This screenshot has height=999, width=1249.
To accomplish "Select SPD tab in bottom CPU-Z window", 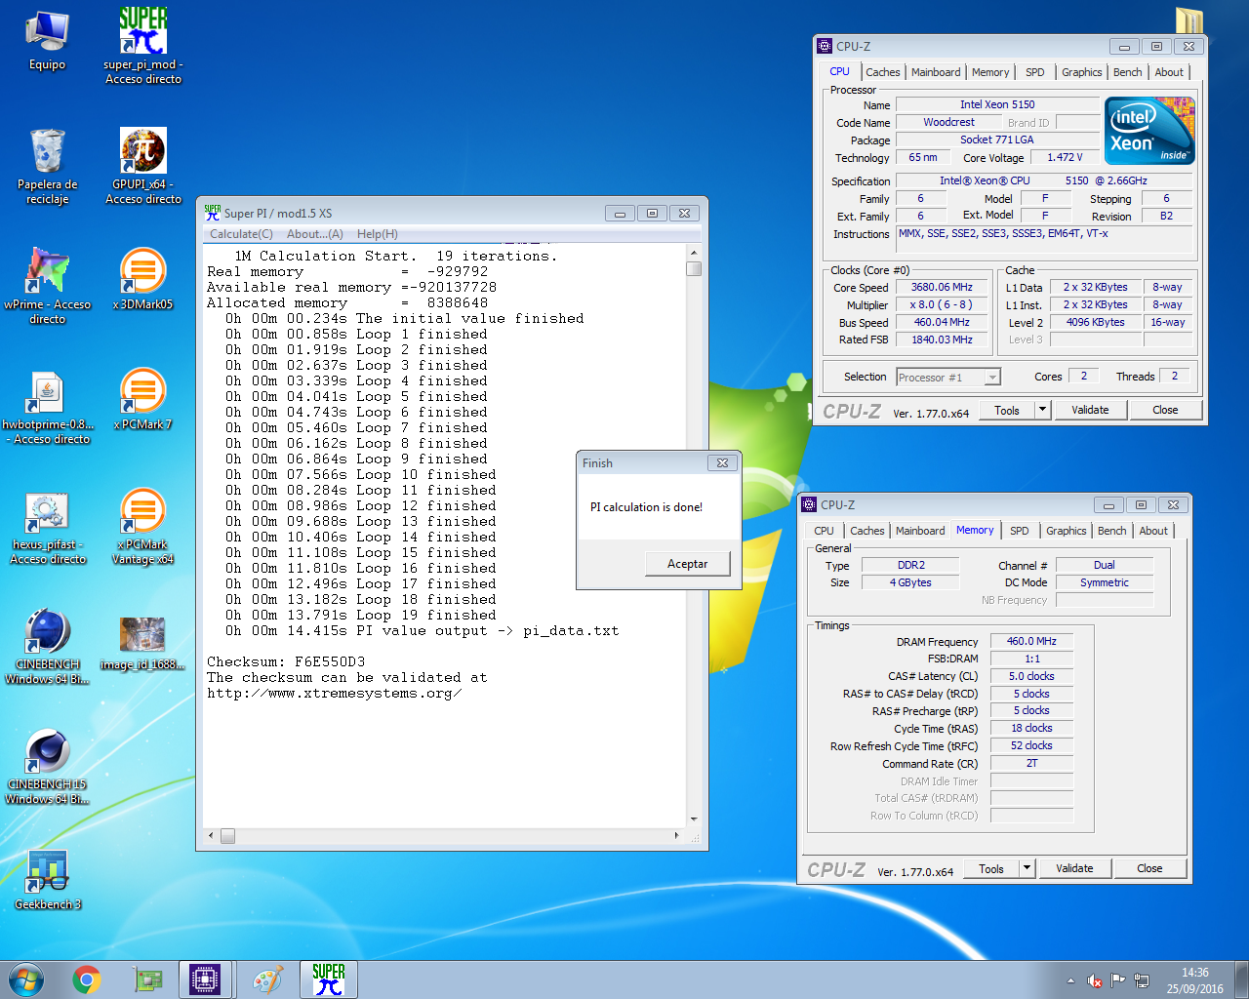I will coord(1020,531).
